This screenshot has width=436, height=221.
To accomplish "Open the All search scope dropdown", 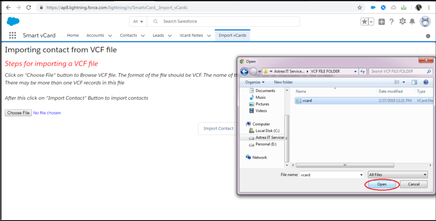I will coord(138,21).
